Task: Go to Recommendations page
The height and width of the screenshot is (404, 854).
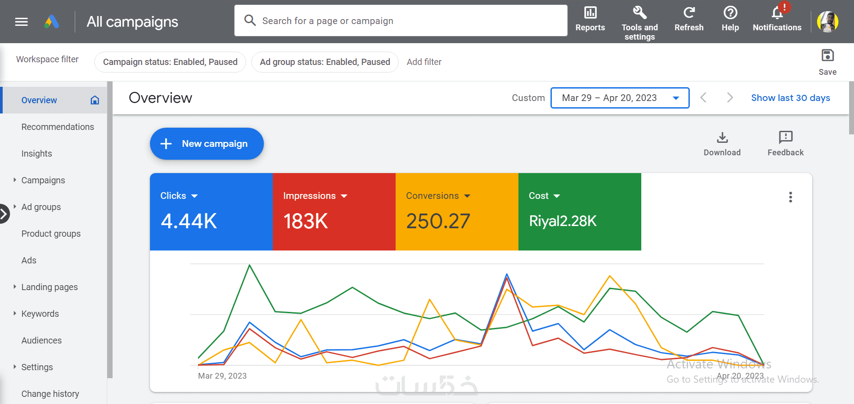Action: pos(57,127)
